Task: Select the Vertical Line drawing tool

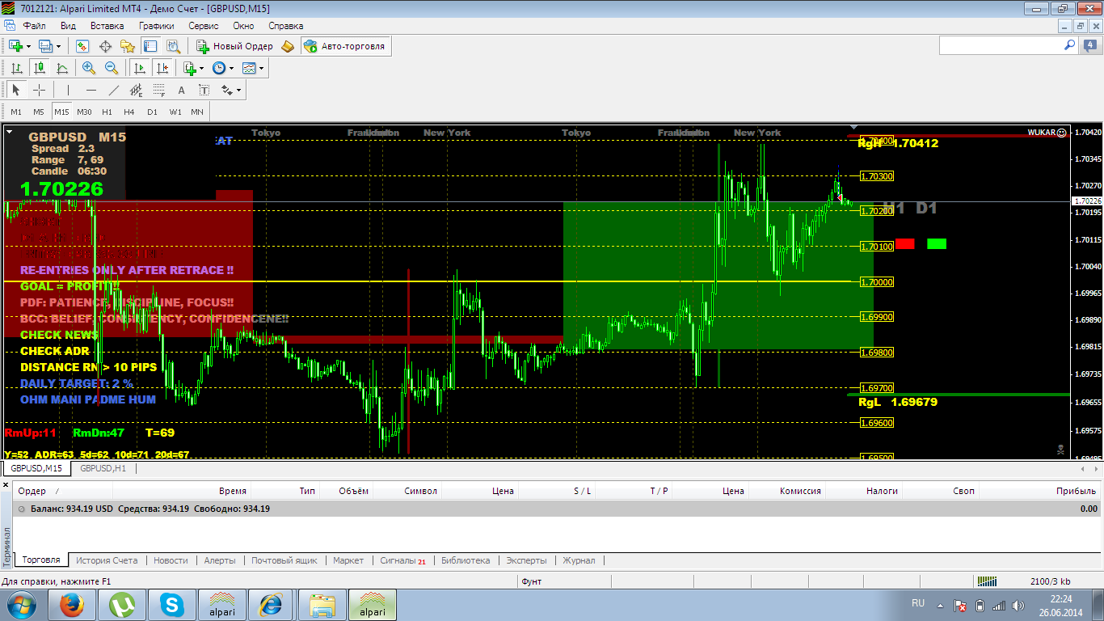Action: [68, 90]
